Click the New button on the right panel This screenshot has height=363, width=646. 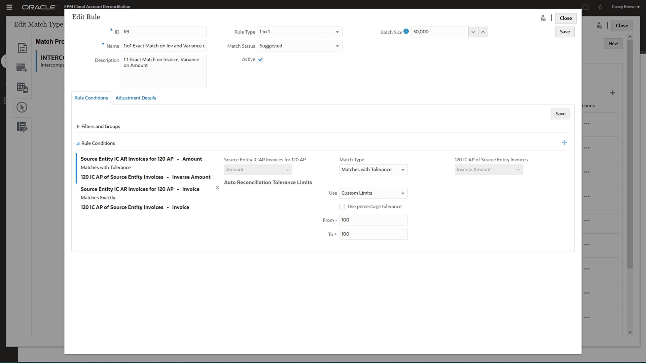point(613,43)
